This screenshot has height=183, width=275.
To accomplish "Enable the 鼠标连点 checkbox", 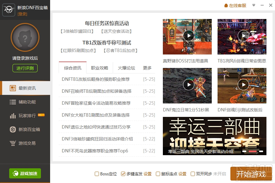I will (x=158, y=174).
